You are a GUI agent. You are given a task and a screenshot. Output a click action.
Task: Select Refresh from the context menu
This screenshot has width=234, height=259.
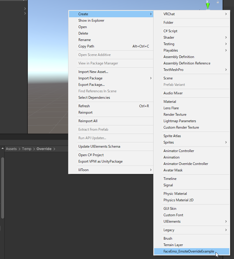click(84, 106)
